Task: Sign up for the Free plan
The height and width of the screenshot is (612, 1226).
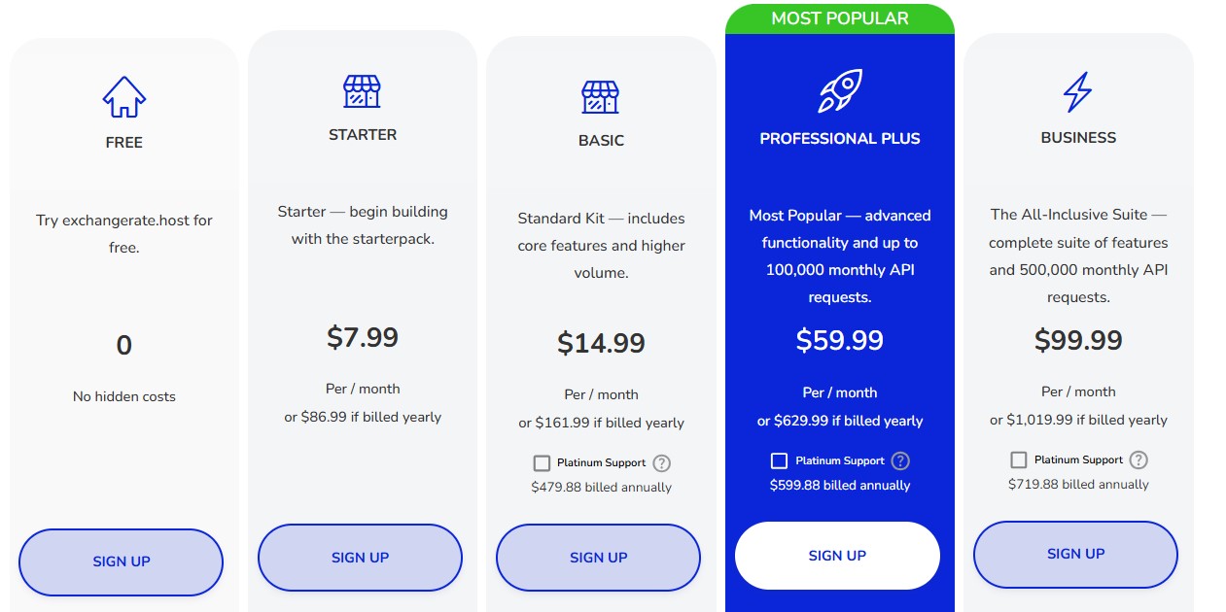Action: coord(122,561)
